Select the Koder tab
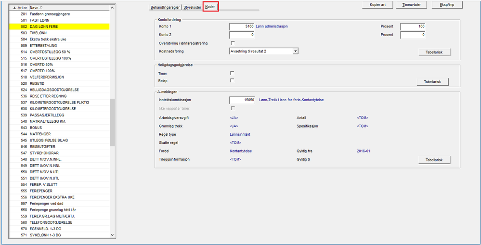481x245 pixels. (x=210, y=7)
